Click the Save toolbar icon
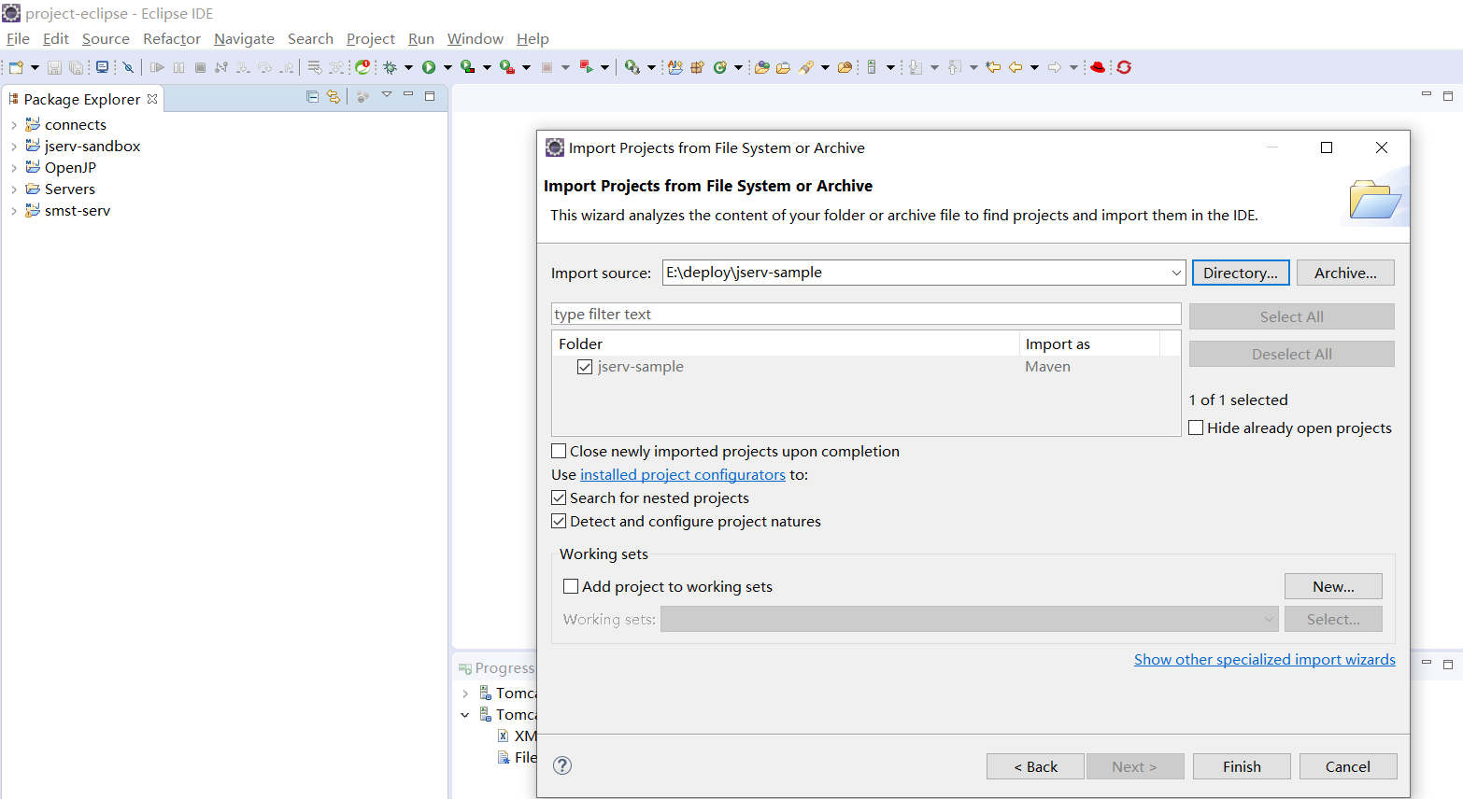 coord(54,67)
